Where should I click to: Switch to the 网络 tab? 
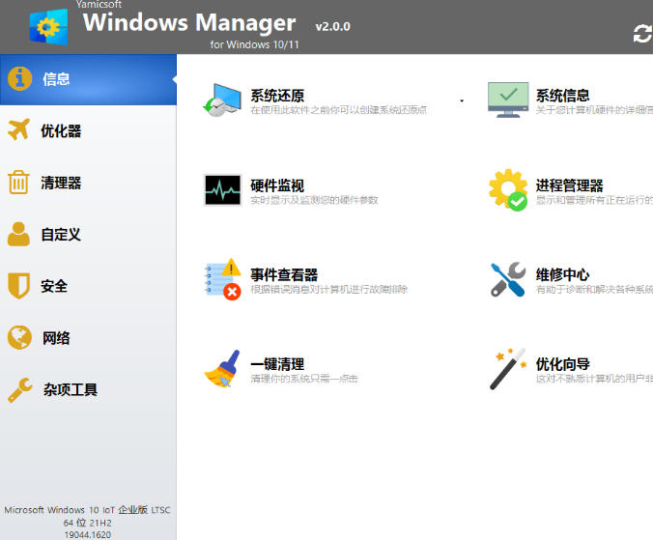point(56,338)
